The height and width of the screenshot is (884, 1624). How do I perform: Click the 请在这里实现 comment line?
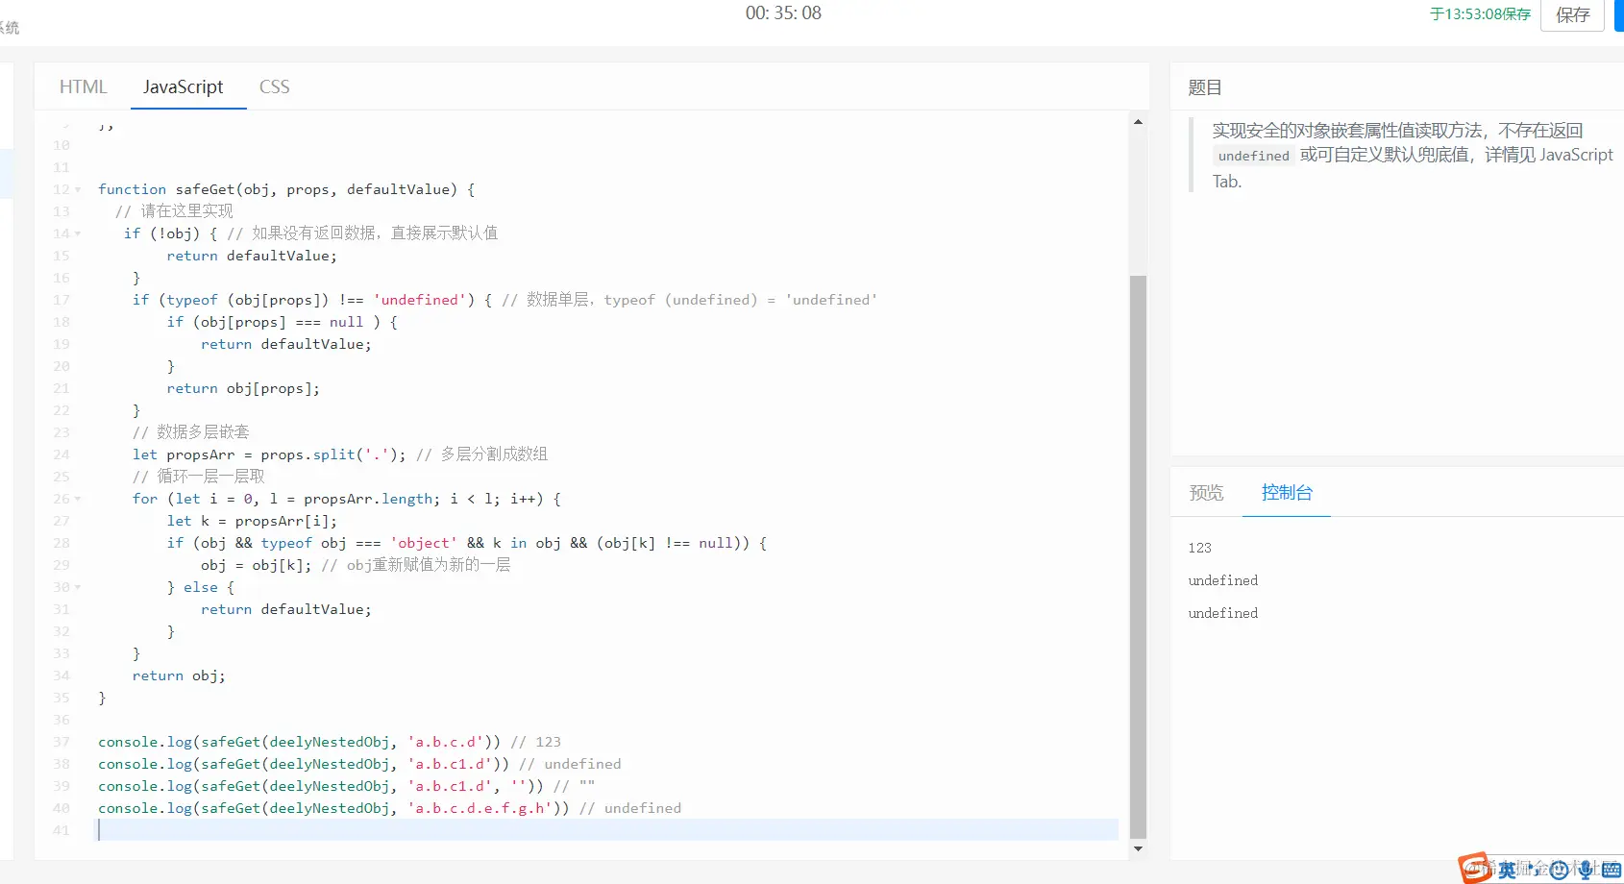pyautogui.click(x=174, y=211)
